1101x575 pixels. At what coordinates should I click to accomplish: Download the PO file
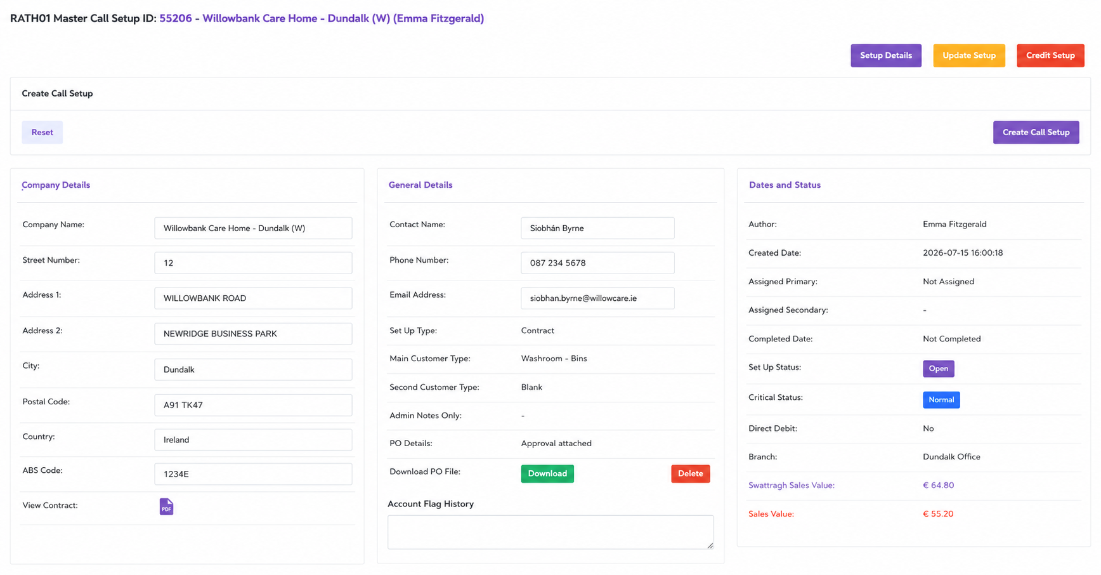(x=547, y=474)
